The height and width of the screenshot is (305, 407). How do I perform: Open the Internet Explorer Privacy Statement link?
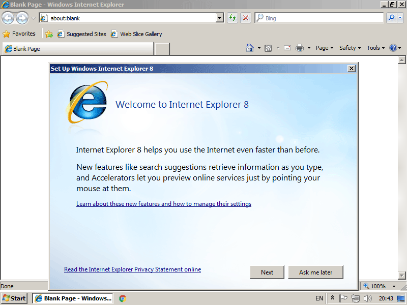pos(132,269)
